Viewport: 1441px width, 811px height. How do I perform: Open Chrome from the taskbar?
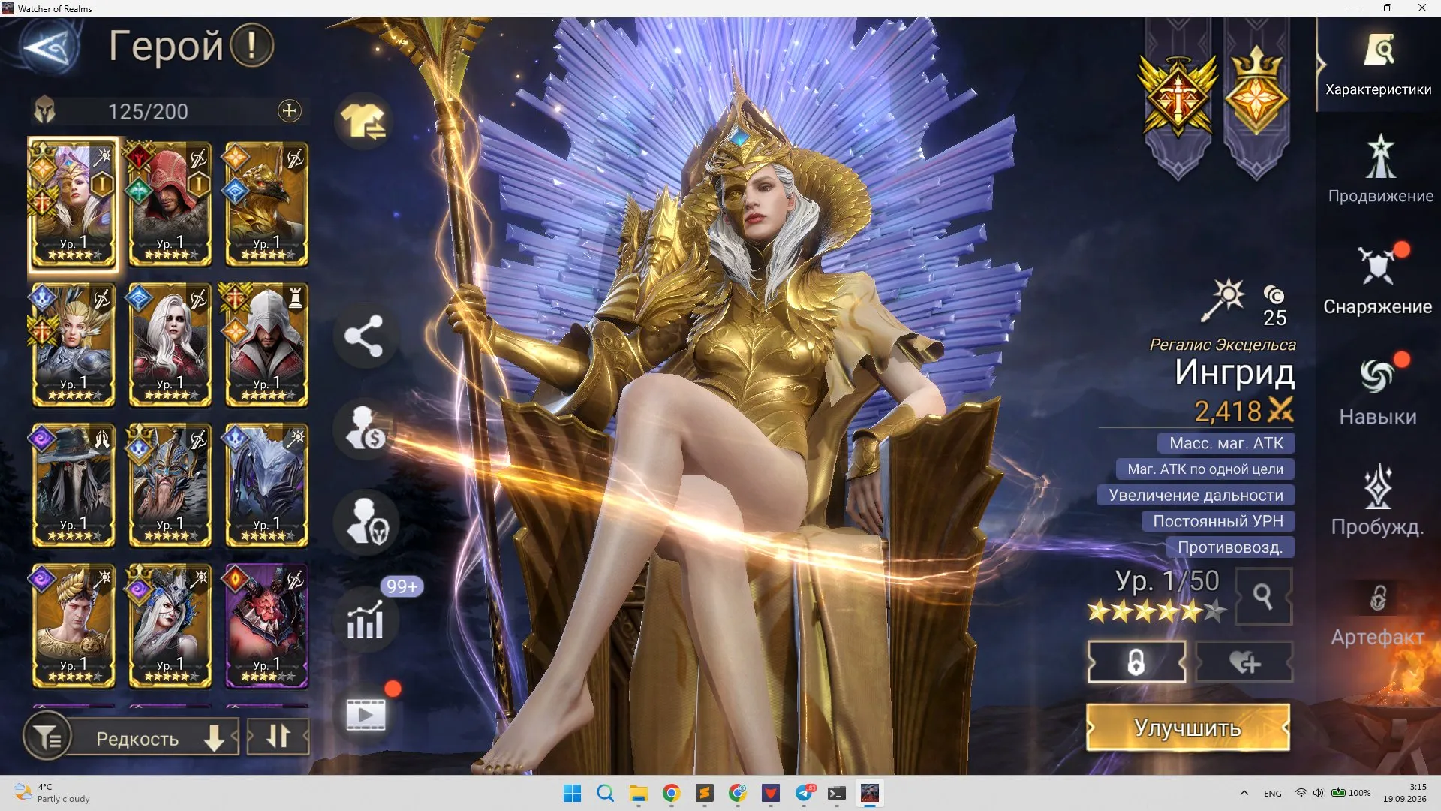pyautogui.click(x=671, y=793)
